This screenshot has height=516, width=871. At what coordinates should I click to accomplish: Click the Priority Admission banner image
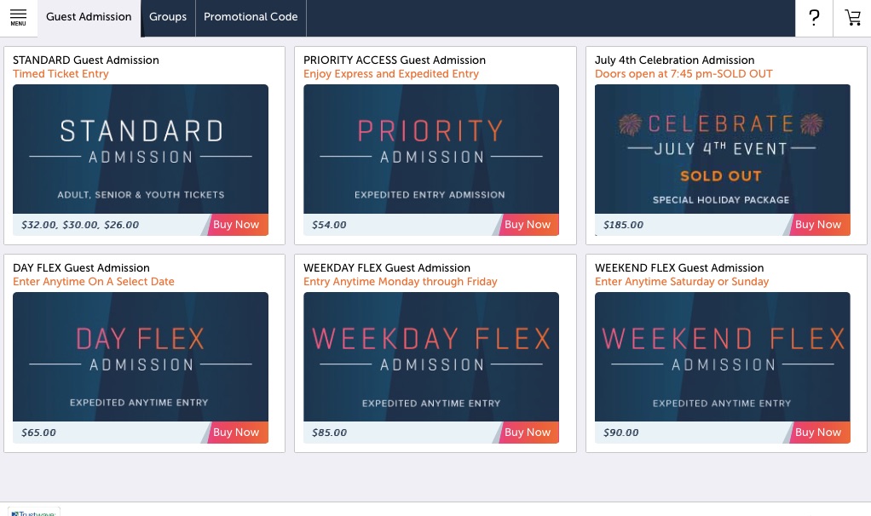pos(431,149)
